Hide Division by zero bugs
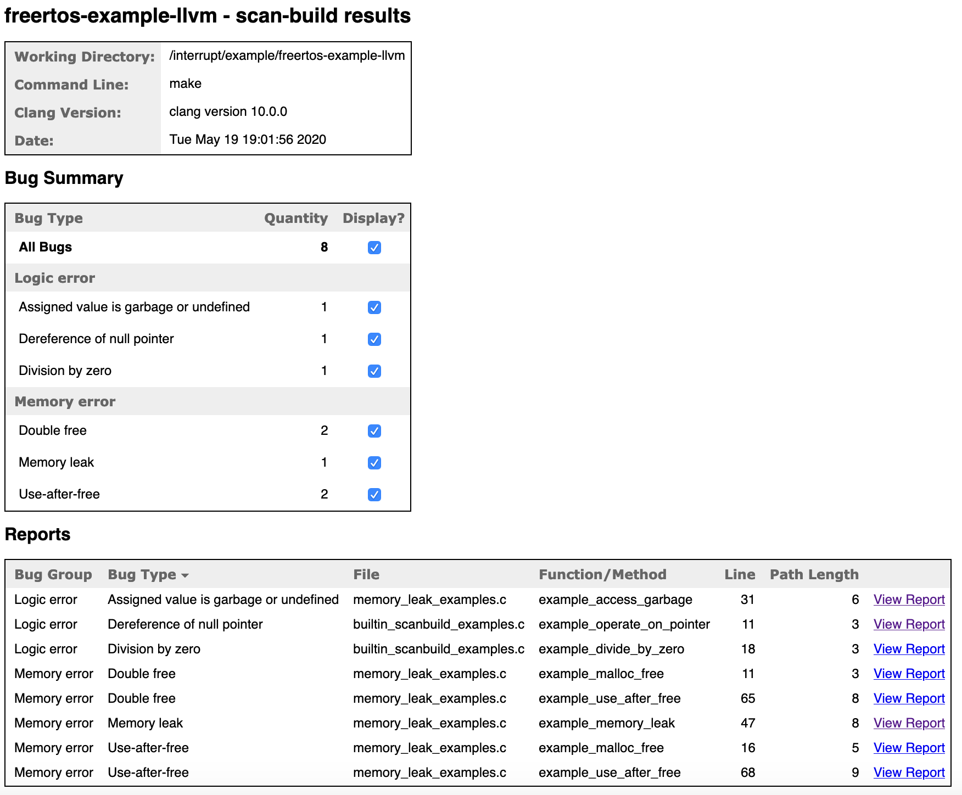This screenshot has height=795, width=962. point(374,371)
